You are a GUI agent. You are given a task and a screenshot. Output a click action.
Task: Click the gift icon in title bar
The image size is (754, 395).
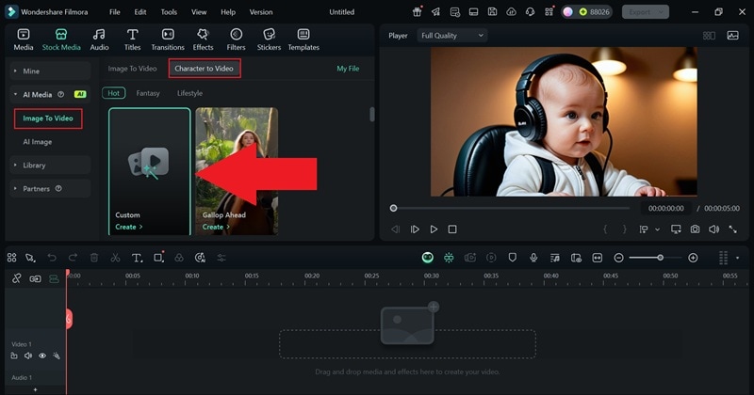click(x=417, y=12)
